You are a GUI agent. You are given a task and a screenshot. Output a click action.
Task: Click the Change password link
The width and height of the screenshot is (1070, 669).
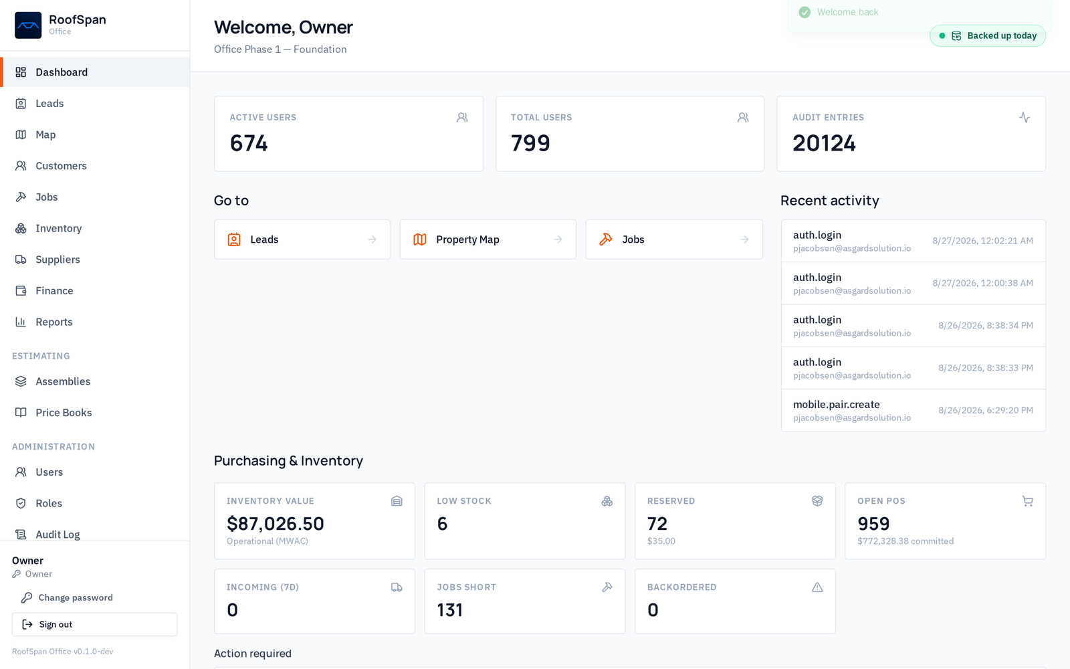tap(67, 598)
